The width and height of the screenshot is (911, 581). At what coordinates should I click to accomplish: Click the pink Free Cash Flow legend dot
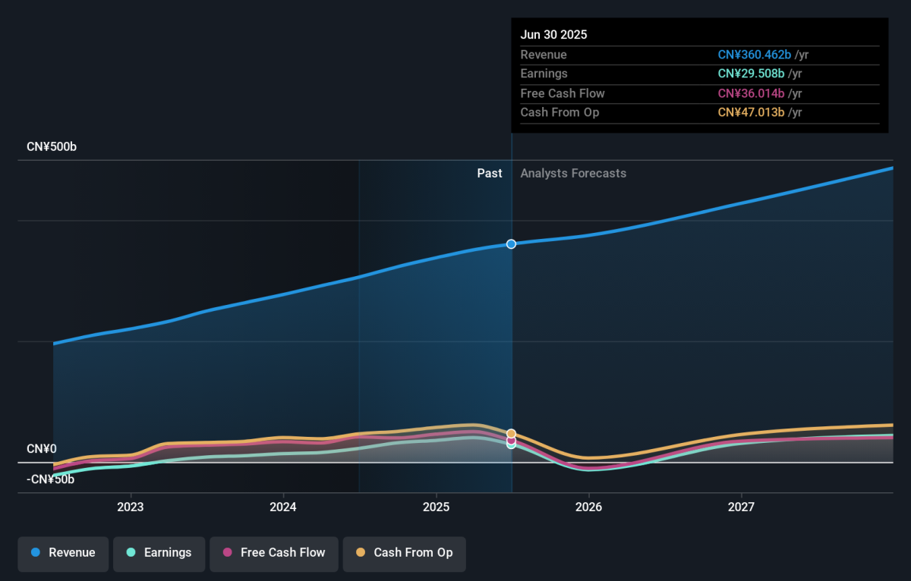click(227, 553)
